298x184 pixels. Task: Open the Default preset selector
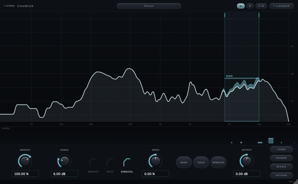(x=149, y=6)
